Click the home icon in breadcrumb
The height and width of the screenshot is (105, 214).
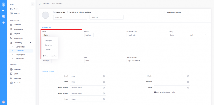(x=40, y=4)
